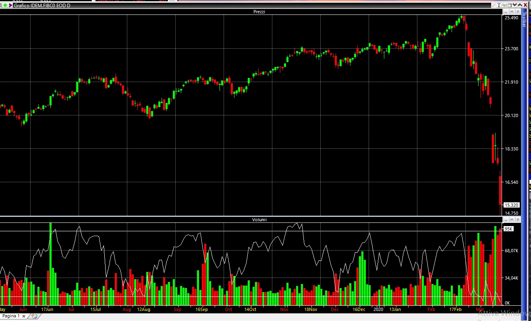Click the Prezzi panel title
531x321 pixels.
click(x=259, y=12)
